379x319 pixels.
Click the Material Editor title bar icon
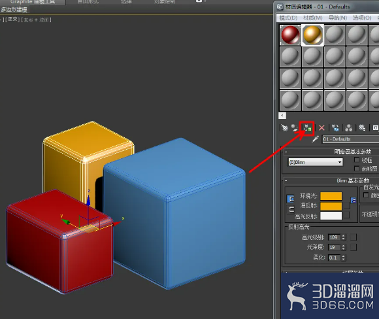click(x=280, y=7)
